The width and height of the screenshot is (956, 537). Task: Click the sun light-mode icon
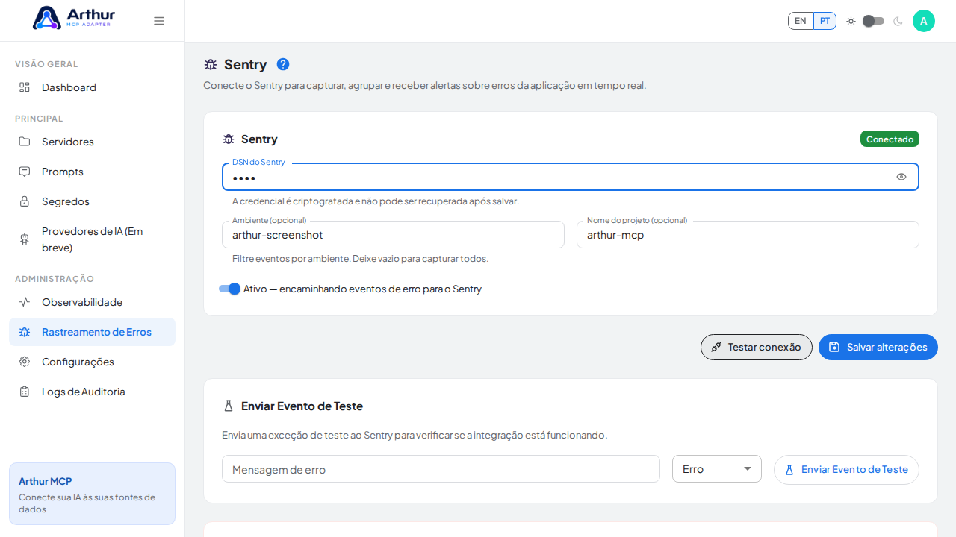(851, 21)
